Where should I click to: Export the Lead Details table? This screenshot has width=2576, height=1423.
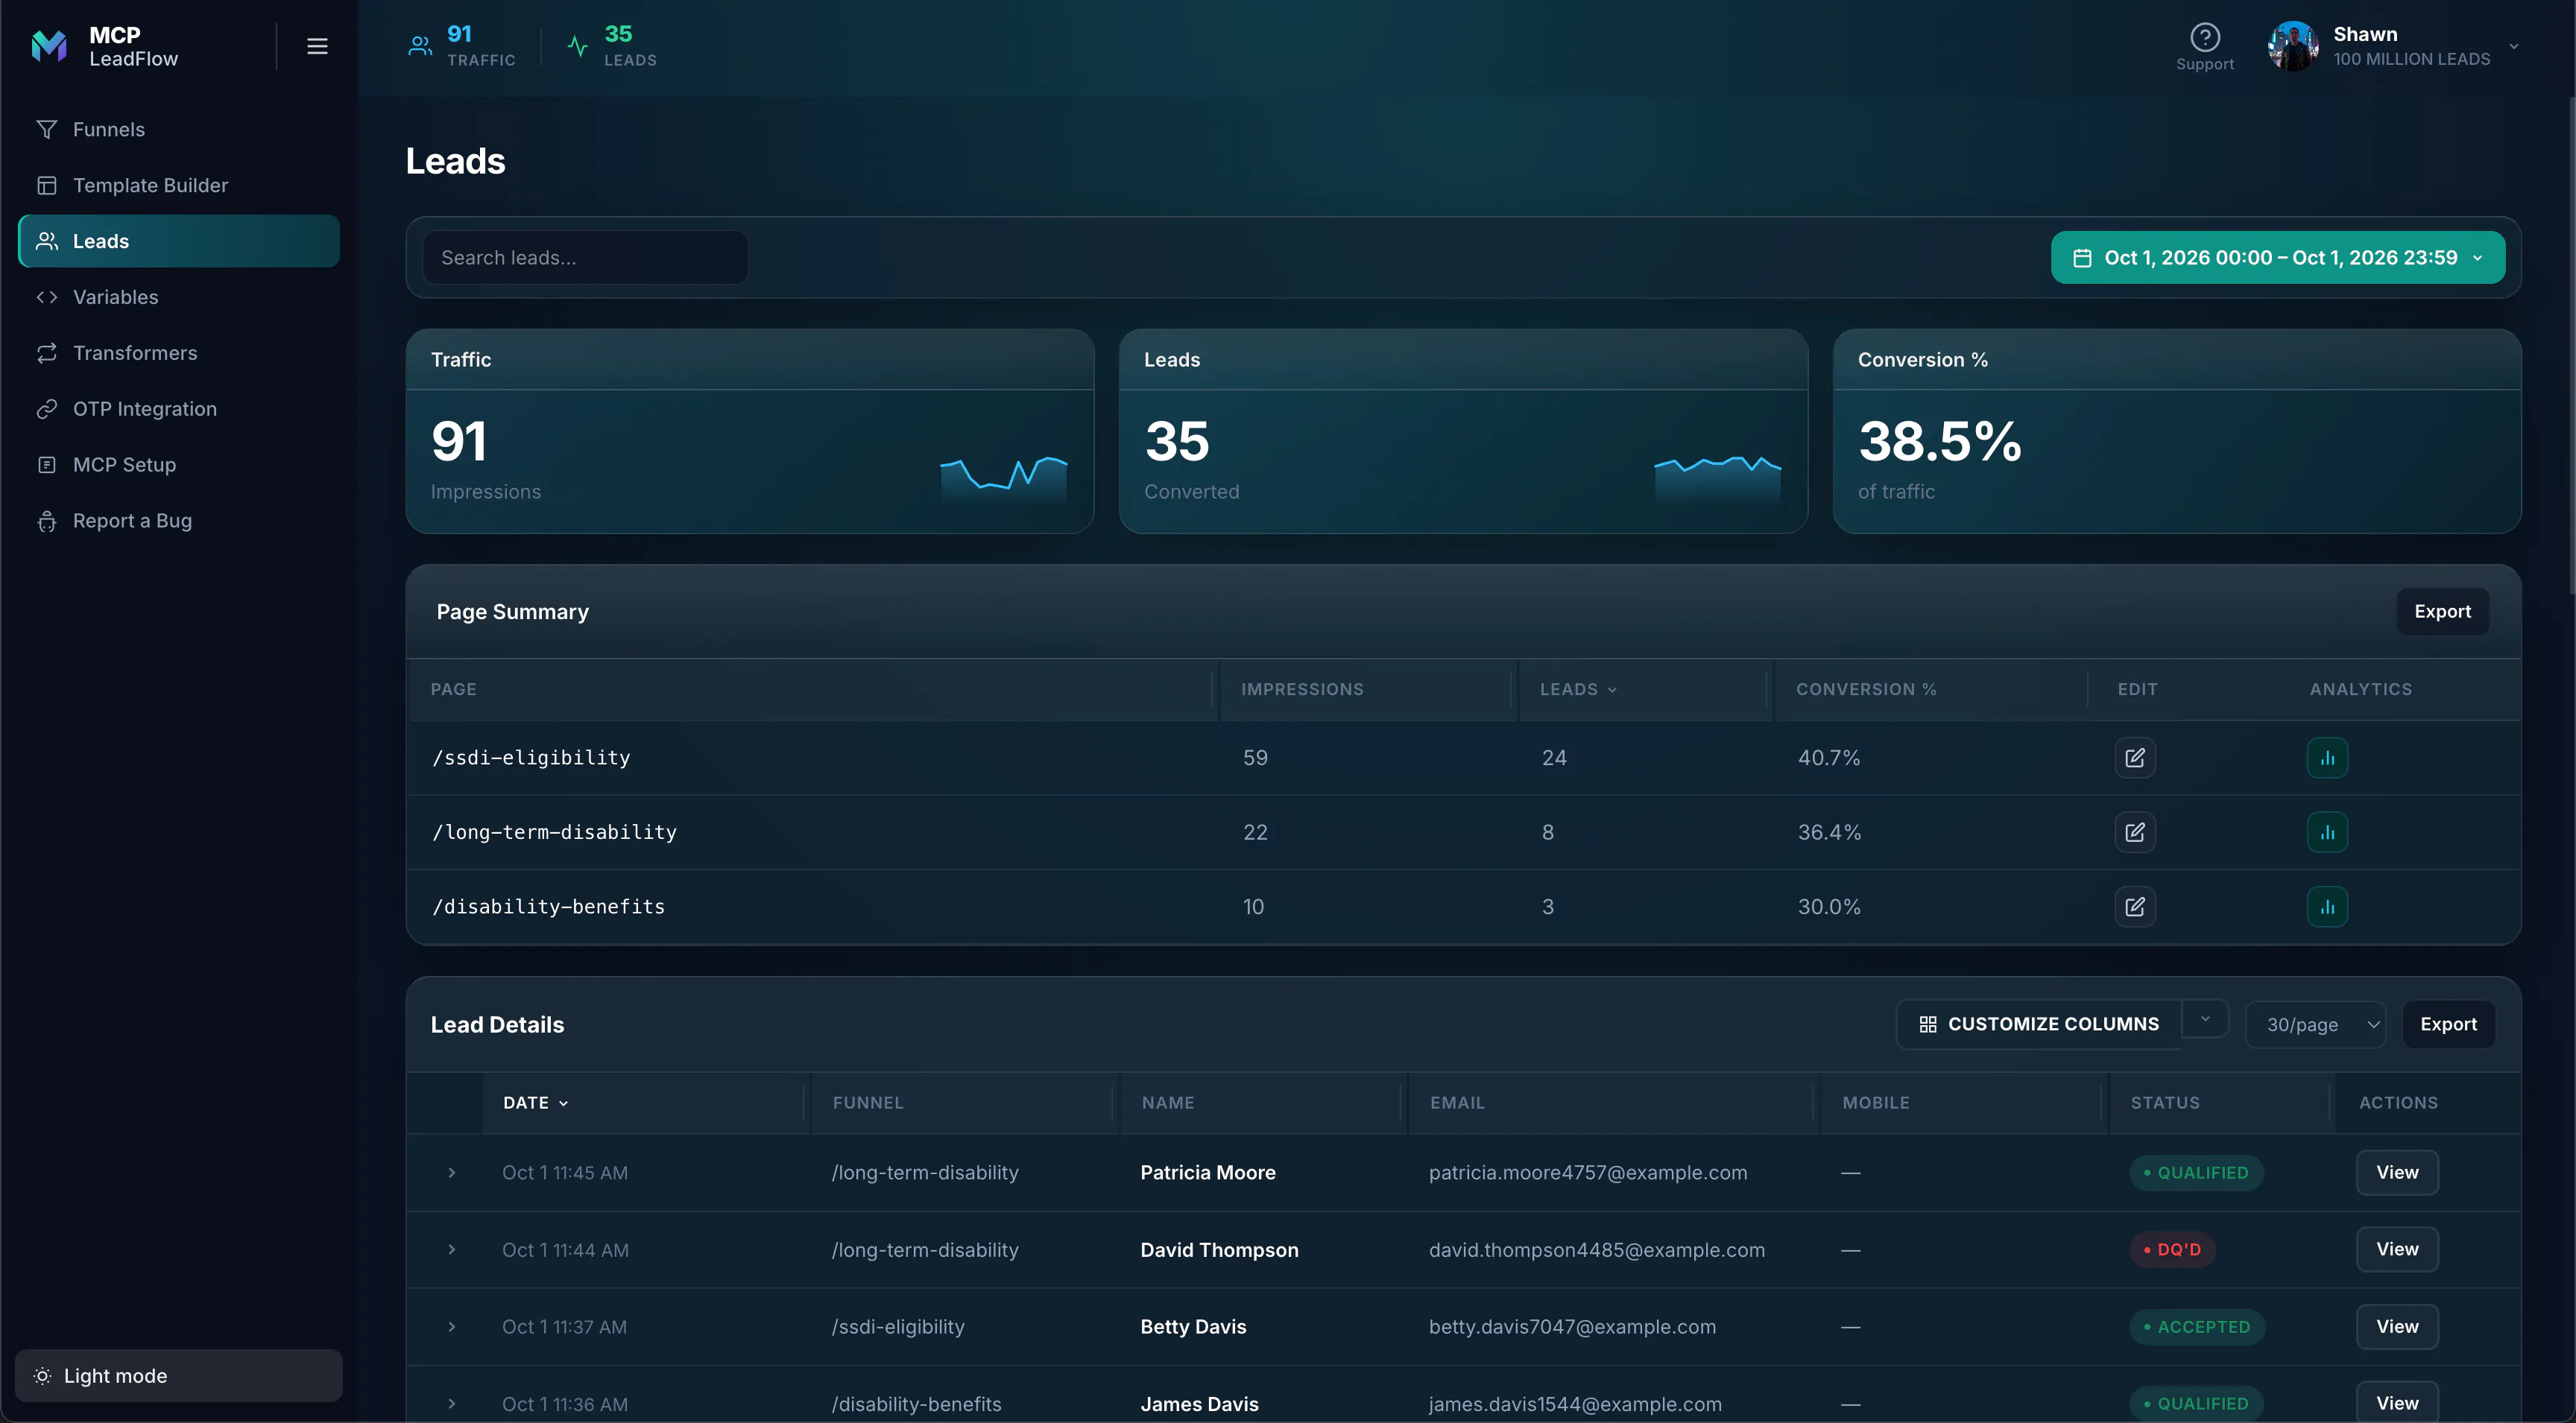click(2448, 1024)
